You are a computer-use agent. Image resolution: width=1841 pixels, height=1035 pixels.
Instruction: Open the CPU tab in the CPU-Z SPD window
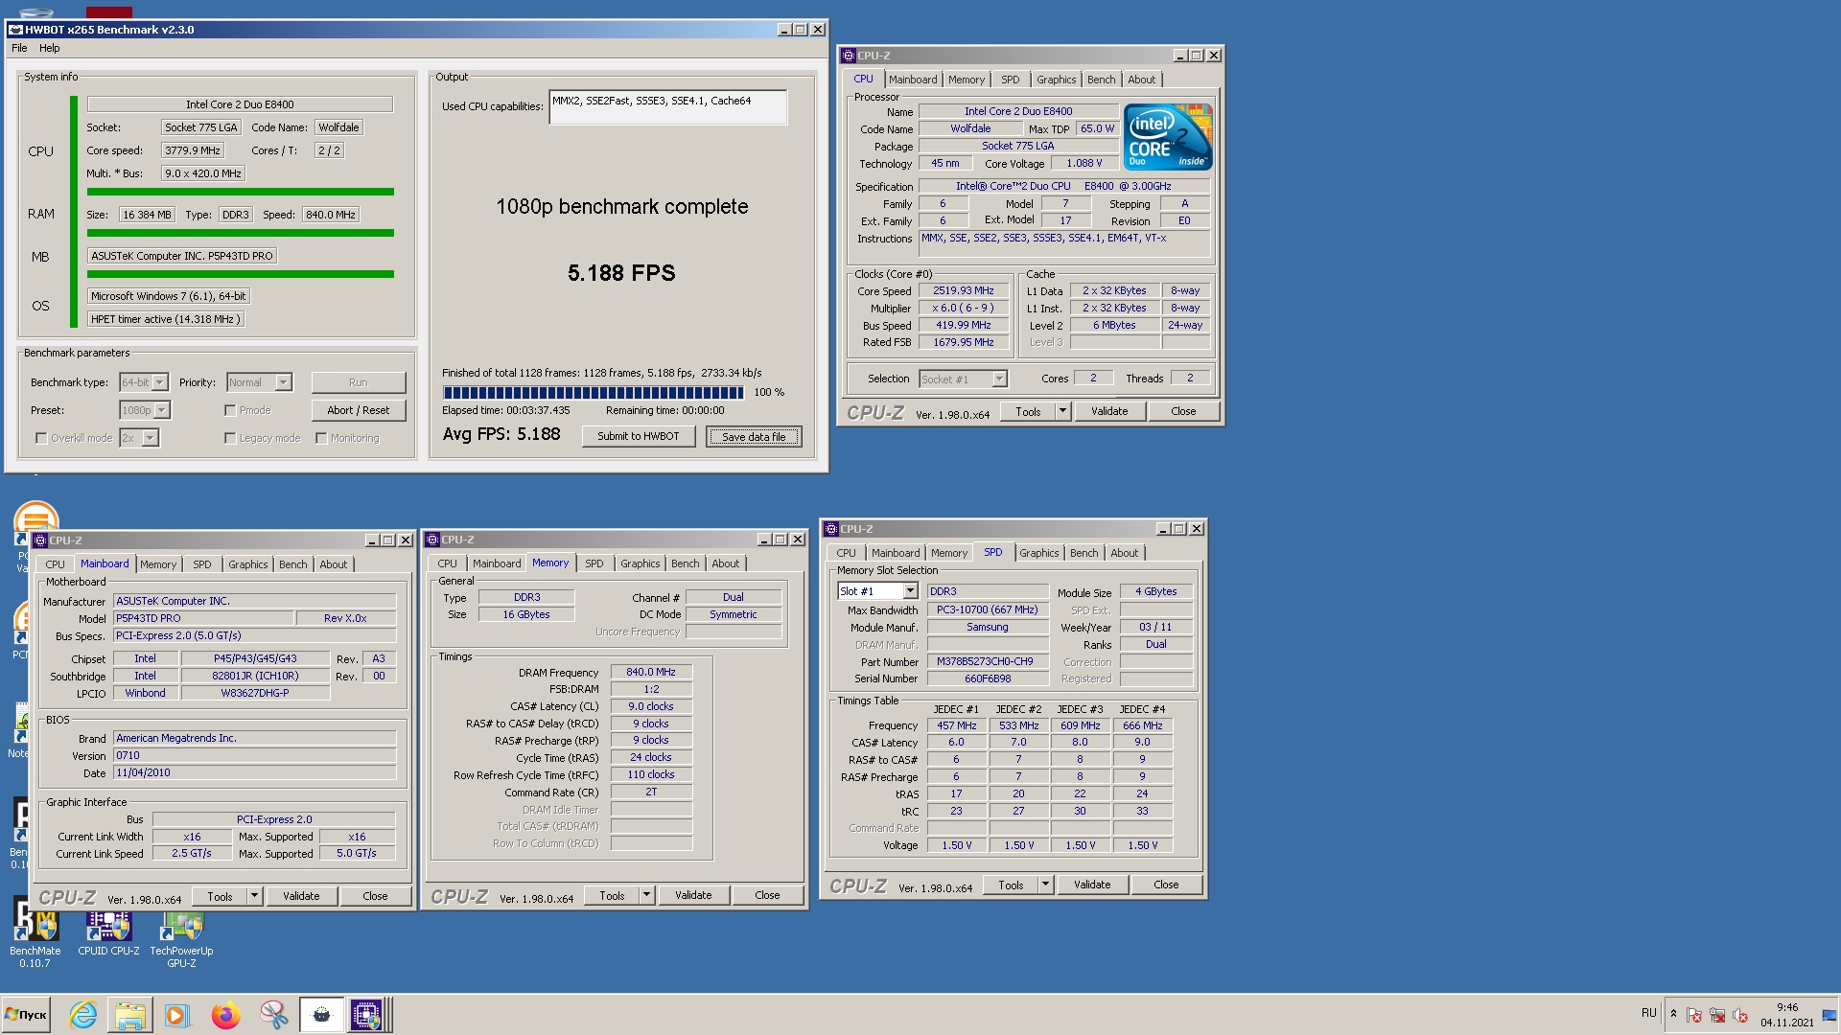click(x=846, y=553)
